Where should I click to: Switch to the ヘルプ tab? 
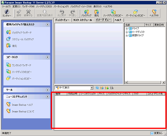pos(118,20)
